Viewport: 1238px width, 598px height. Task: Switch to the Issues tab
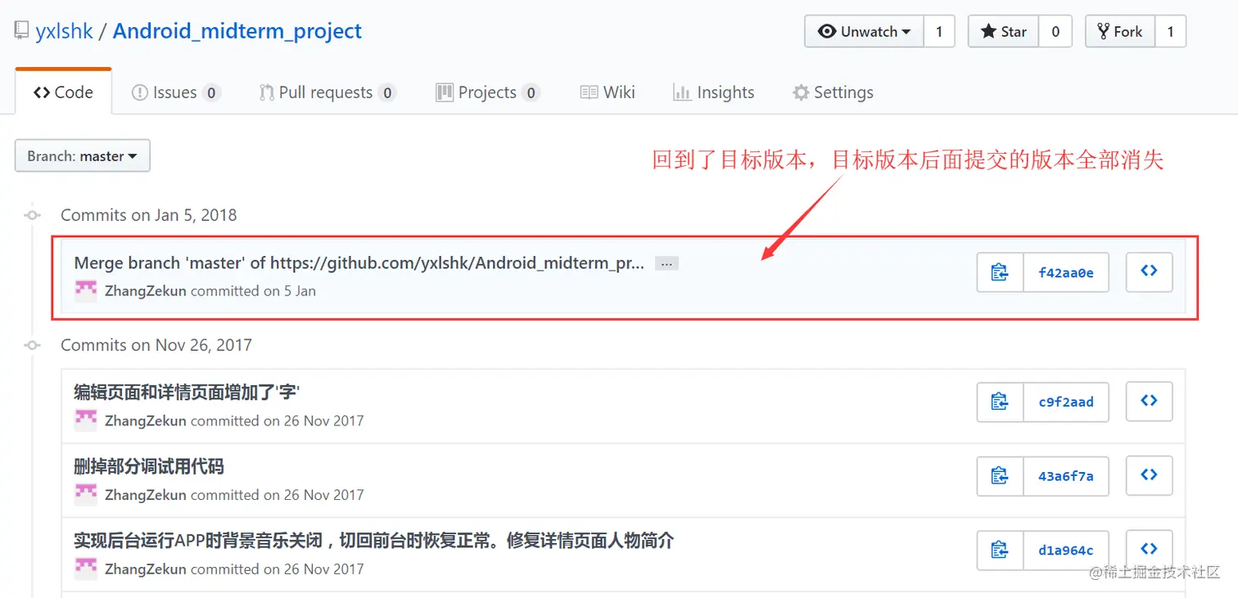(x=175, y=92)
